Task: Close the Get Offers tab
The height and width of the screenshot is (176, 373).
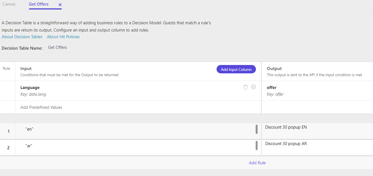Action: (x=60, y=5)
